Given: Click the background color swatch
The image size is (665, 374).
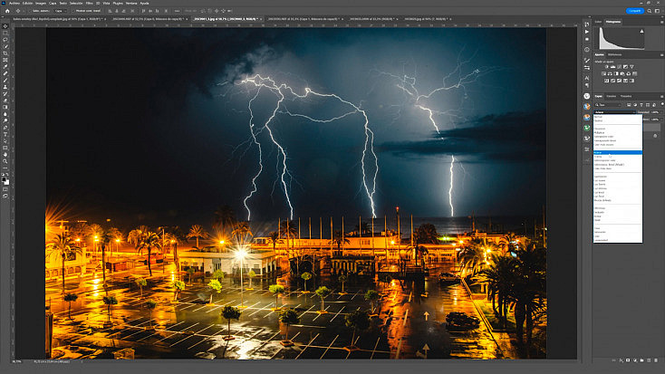Looking at the screenshot, I should tap(7, 183).
